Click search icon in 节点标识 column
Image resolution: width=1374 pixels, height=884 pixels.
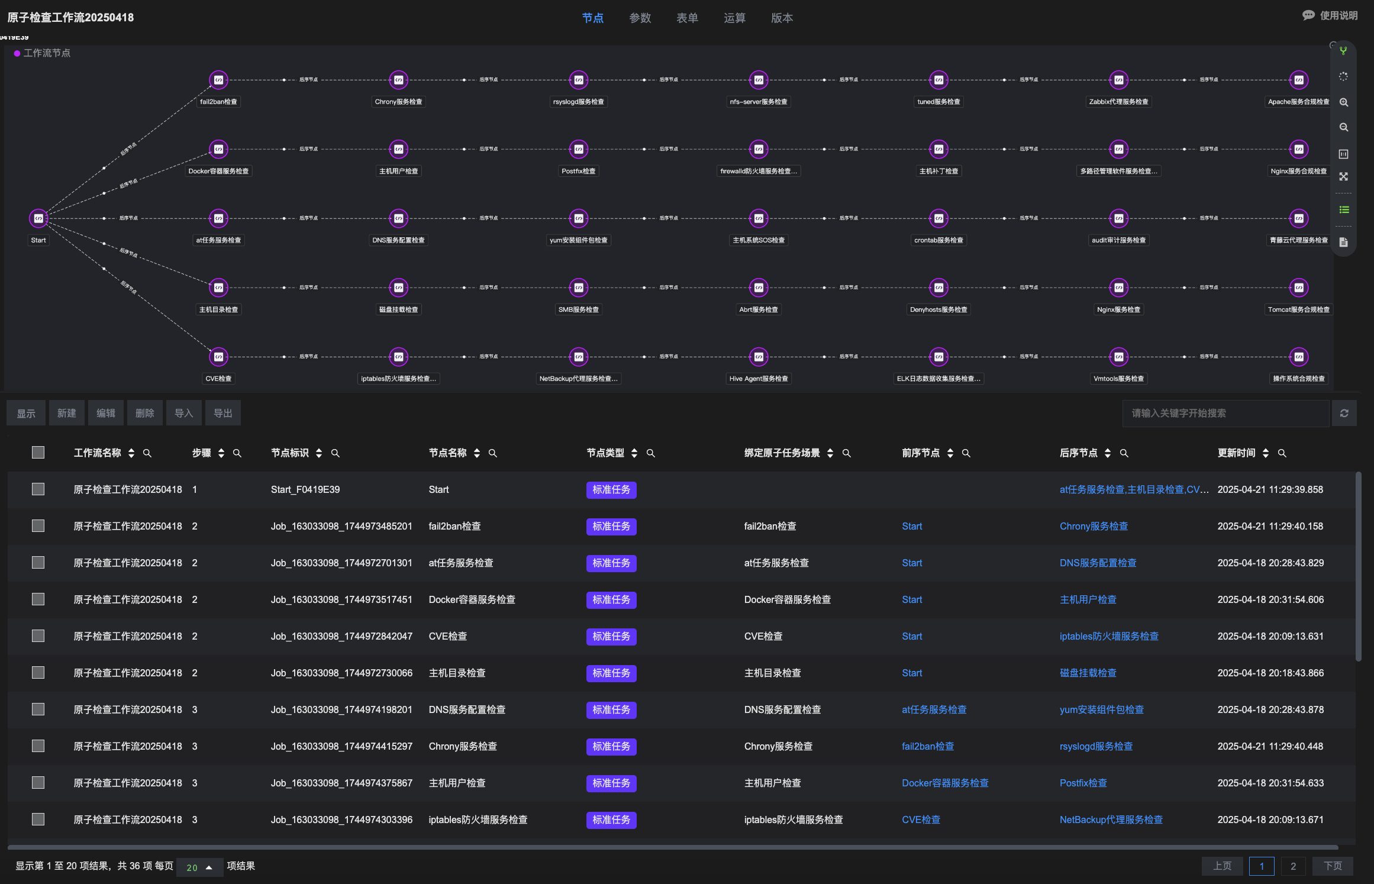336,453
